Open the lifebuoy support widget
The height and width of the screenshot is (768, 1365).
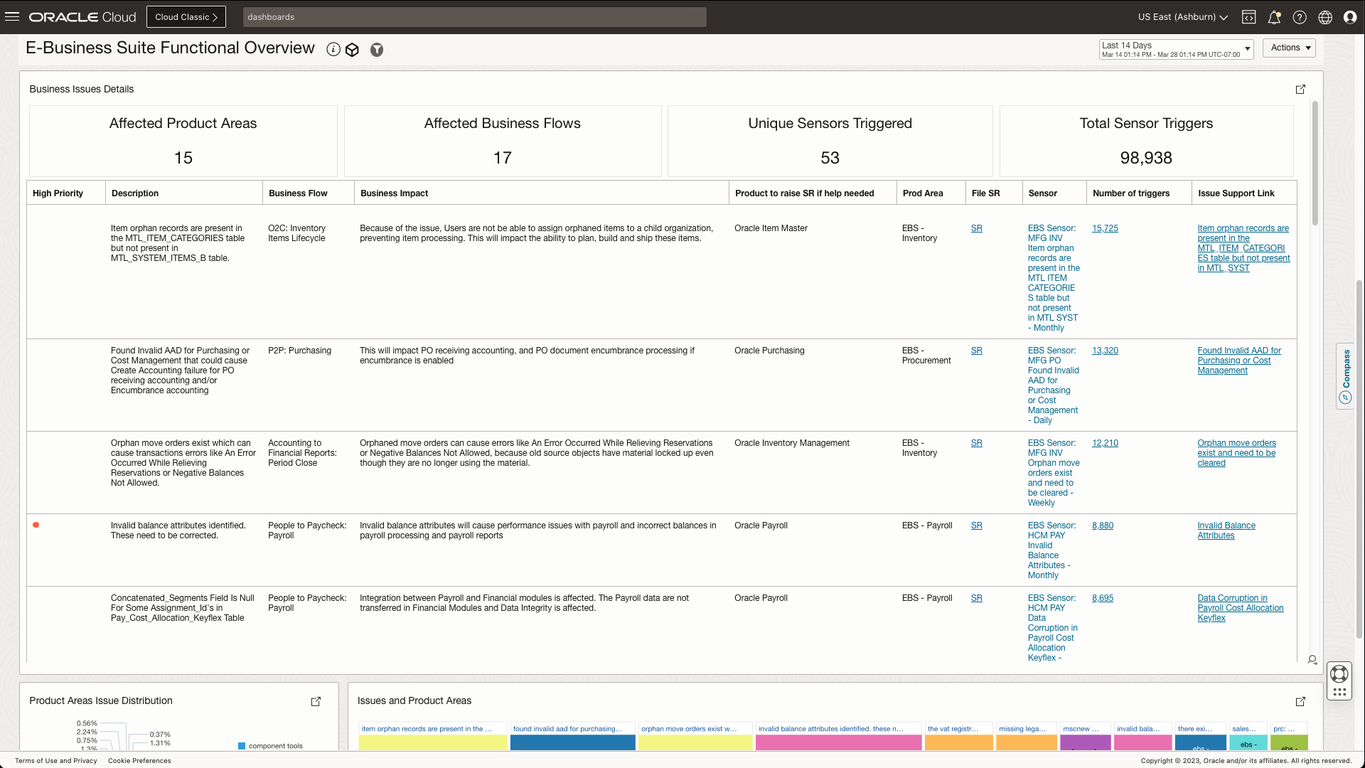(x=1339, y=673)
